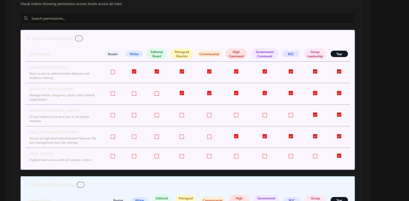Click the shield icon beside Articles Permissions
Viewport: 409px width, 201px height.
27,185
